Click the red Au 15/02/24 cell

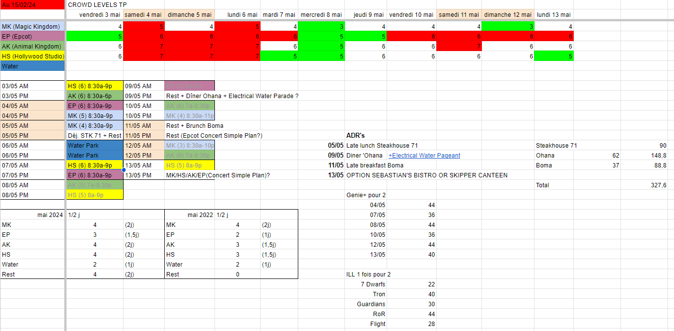click(32, 5)
